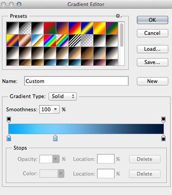Select the transparent checkerboard gradient preset

[x=87, y=41]
